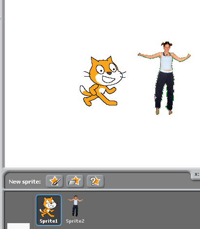200x229 pixels.
Task: Click the orange cat sprite on stage
Action: click(103, 81)
